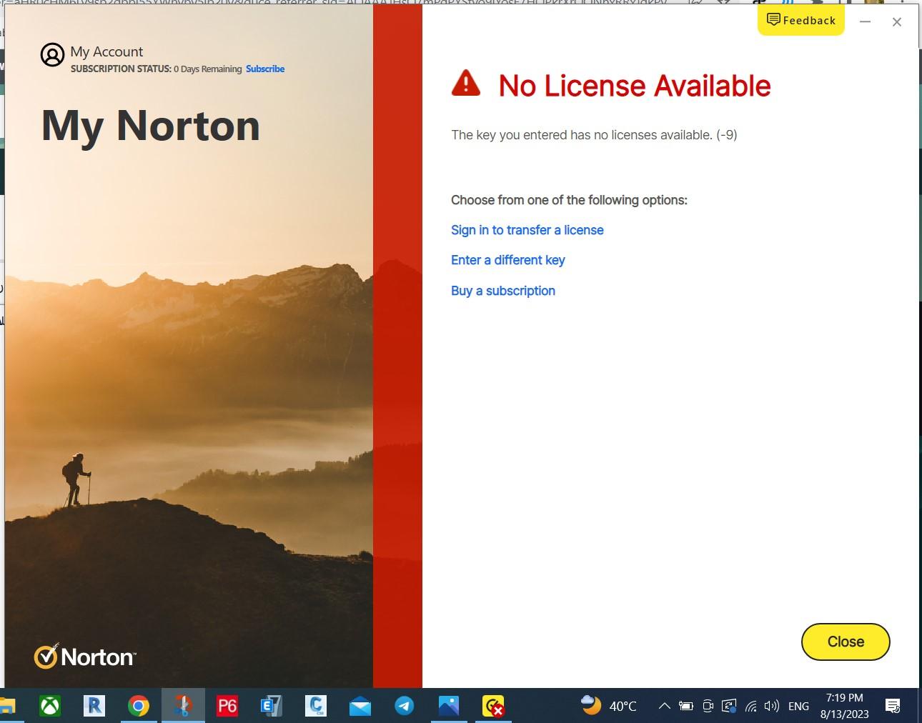Open the My Account profile icon
Image resolution: width=922 pixels, height=723 pixels.
click(x=52, y=54)
